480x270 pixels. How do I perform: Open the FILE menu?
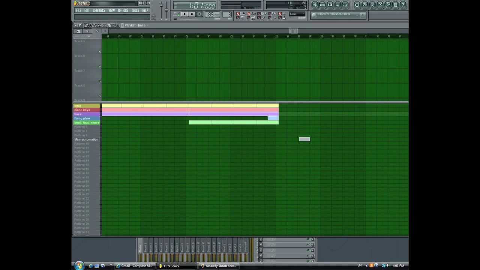pos(79,10)
